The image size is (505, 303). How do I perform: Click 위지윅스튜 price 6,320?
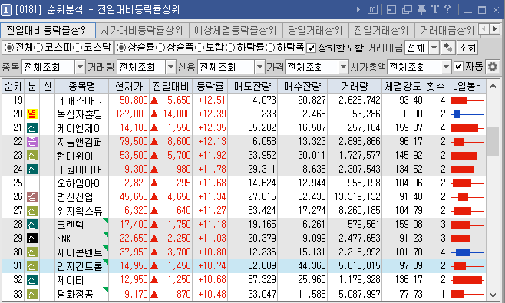tap(136, 211)
